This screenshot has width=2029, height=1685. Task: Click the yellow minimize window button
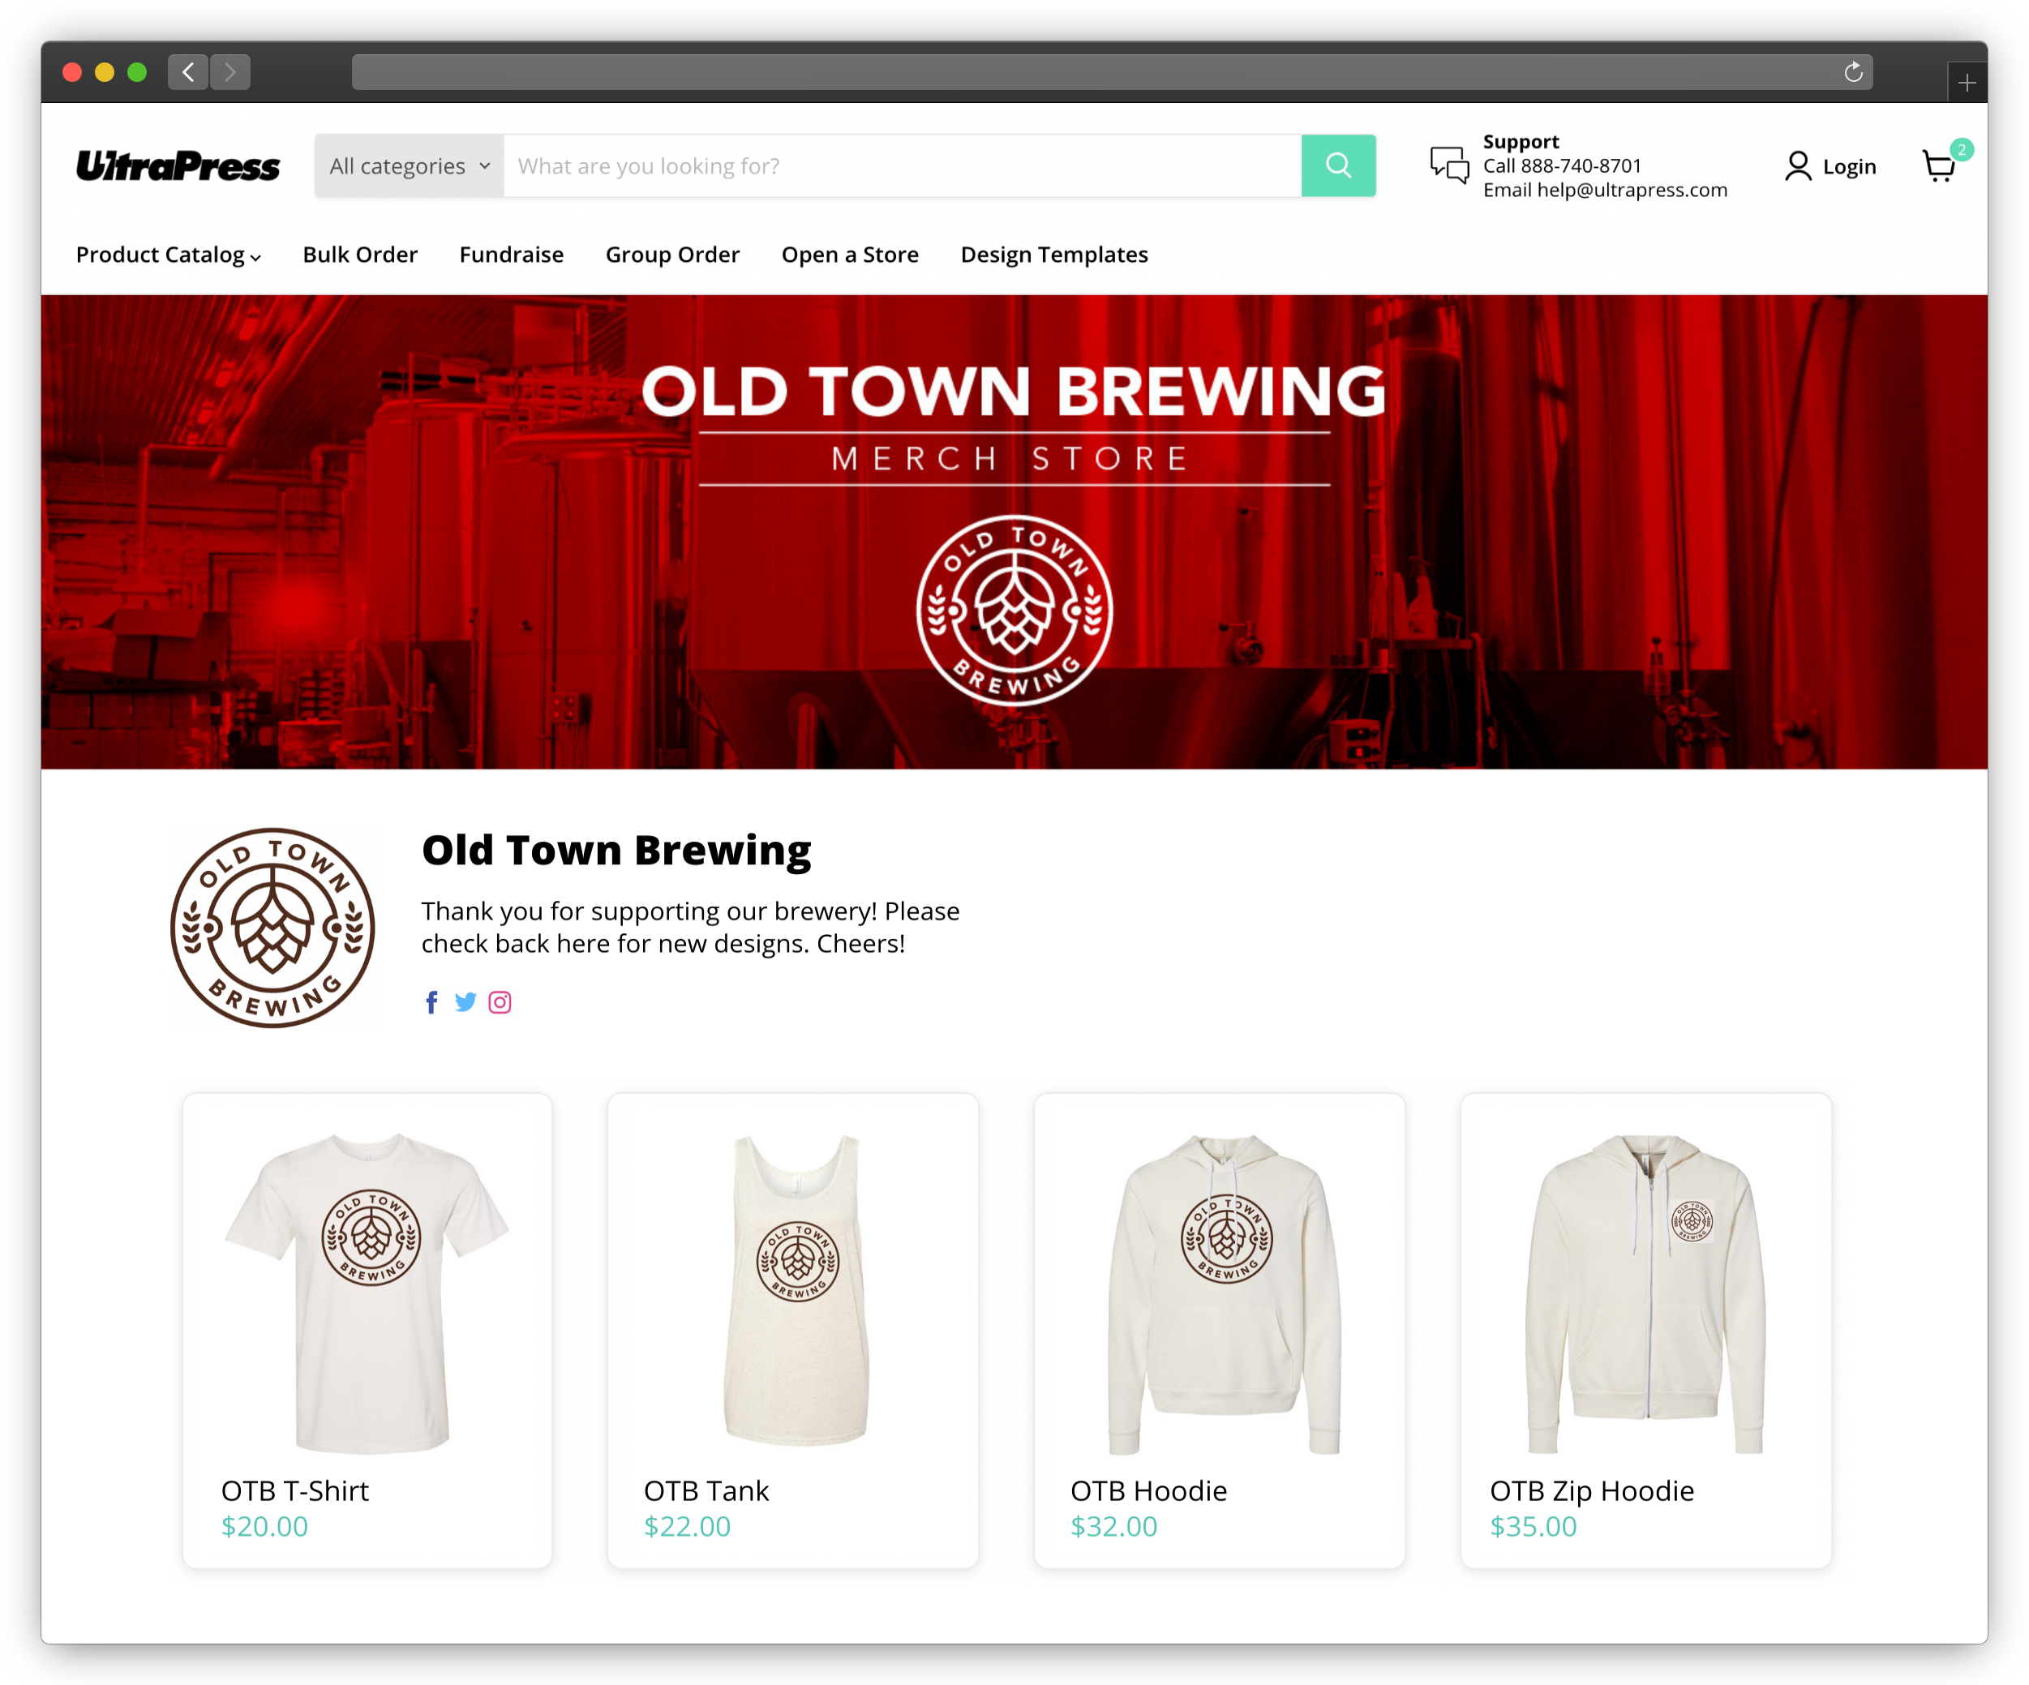pos(105,72)
